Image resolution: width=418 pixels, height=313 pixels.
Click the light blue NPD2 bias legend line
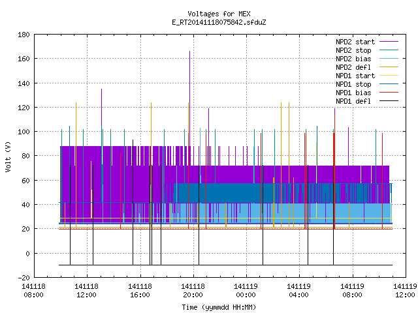pos(389,59)
